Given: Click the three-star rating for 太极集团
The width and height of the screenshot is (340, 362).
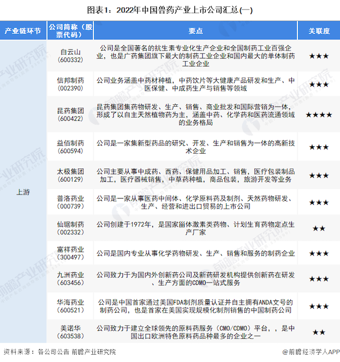Looking at the screenshot, I should click(x=319, y=175).
